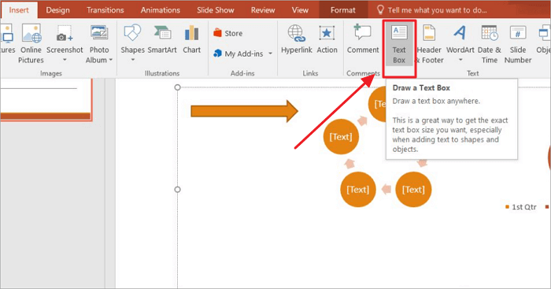Open the Animations tab
551x289 pixels.
161,10
